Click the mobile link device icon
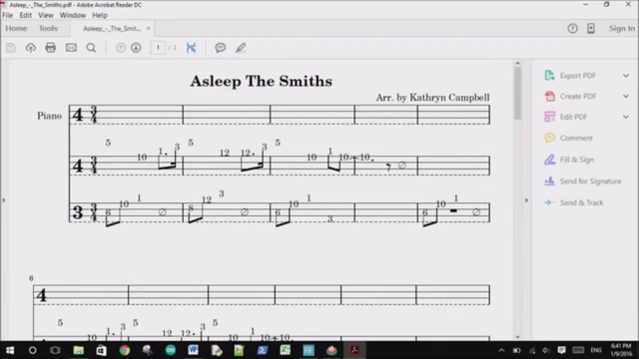Image resolution: width=639 pixels, height=359 pixels. click(x=591, y=28)
